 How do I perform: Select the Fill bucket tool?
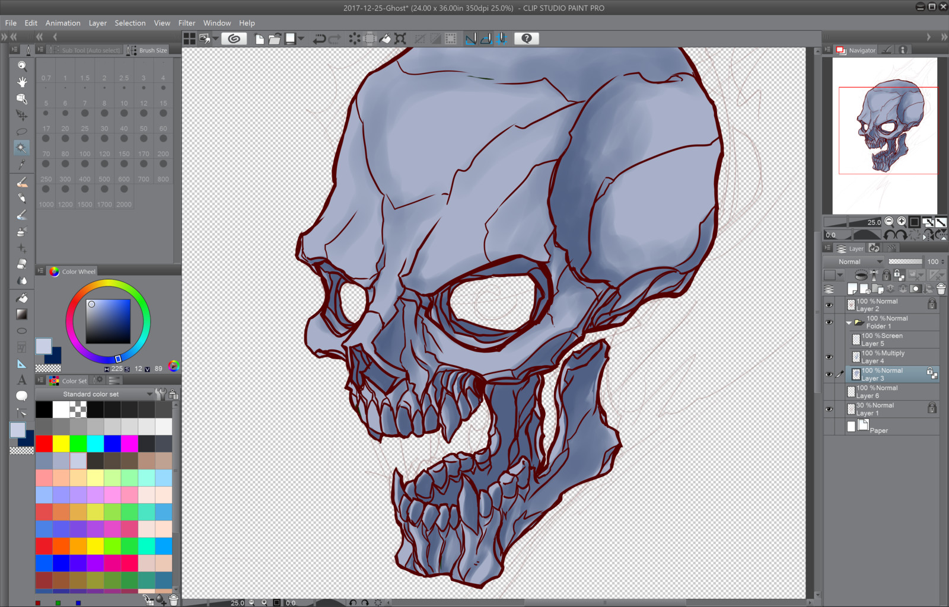22,298
